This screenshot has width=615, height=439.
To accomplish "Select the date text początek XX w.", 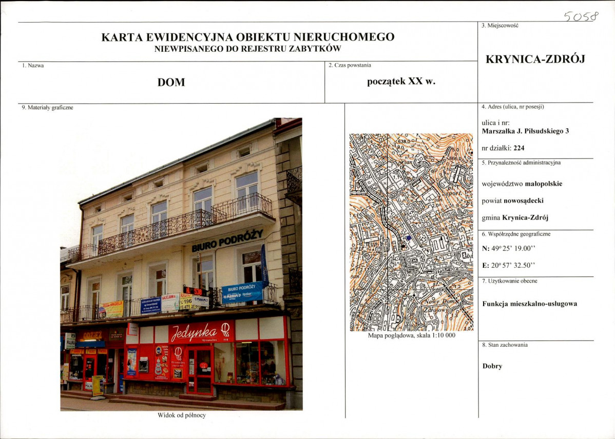I will 401,81.
